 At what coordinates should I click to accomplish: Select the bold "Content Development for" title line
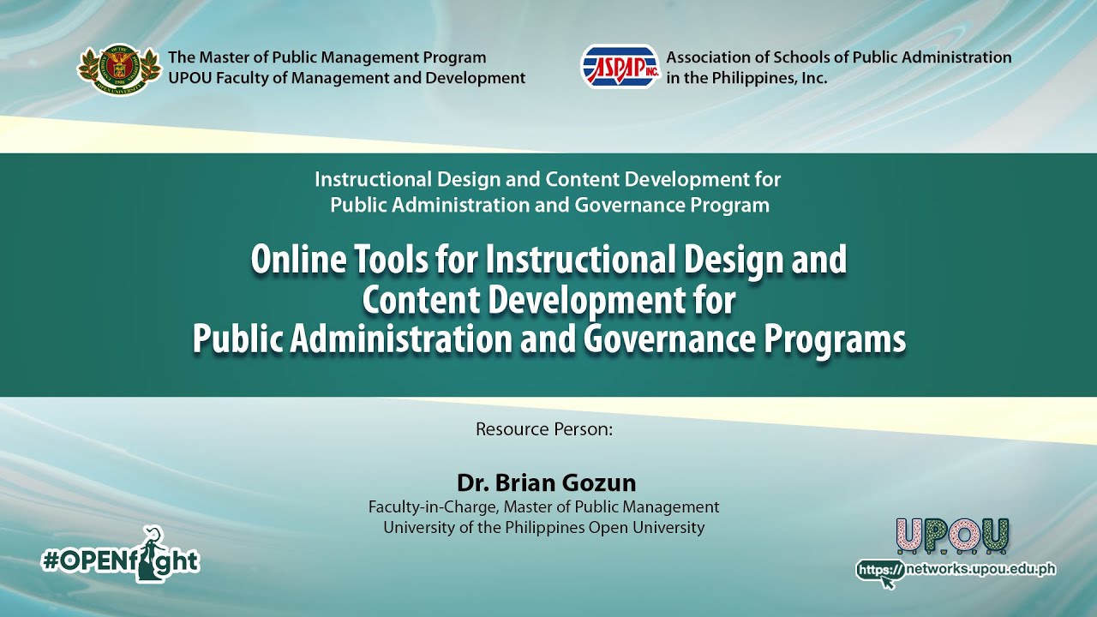[548, 300]
